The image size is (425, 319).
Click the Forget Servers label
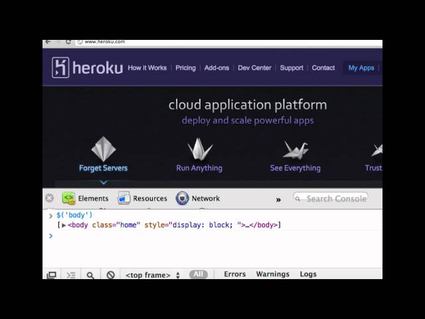click(x=104, y=168)
